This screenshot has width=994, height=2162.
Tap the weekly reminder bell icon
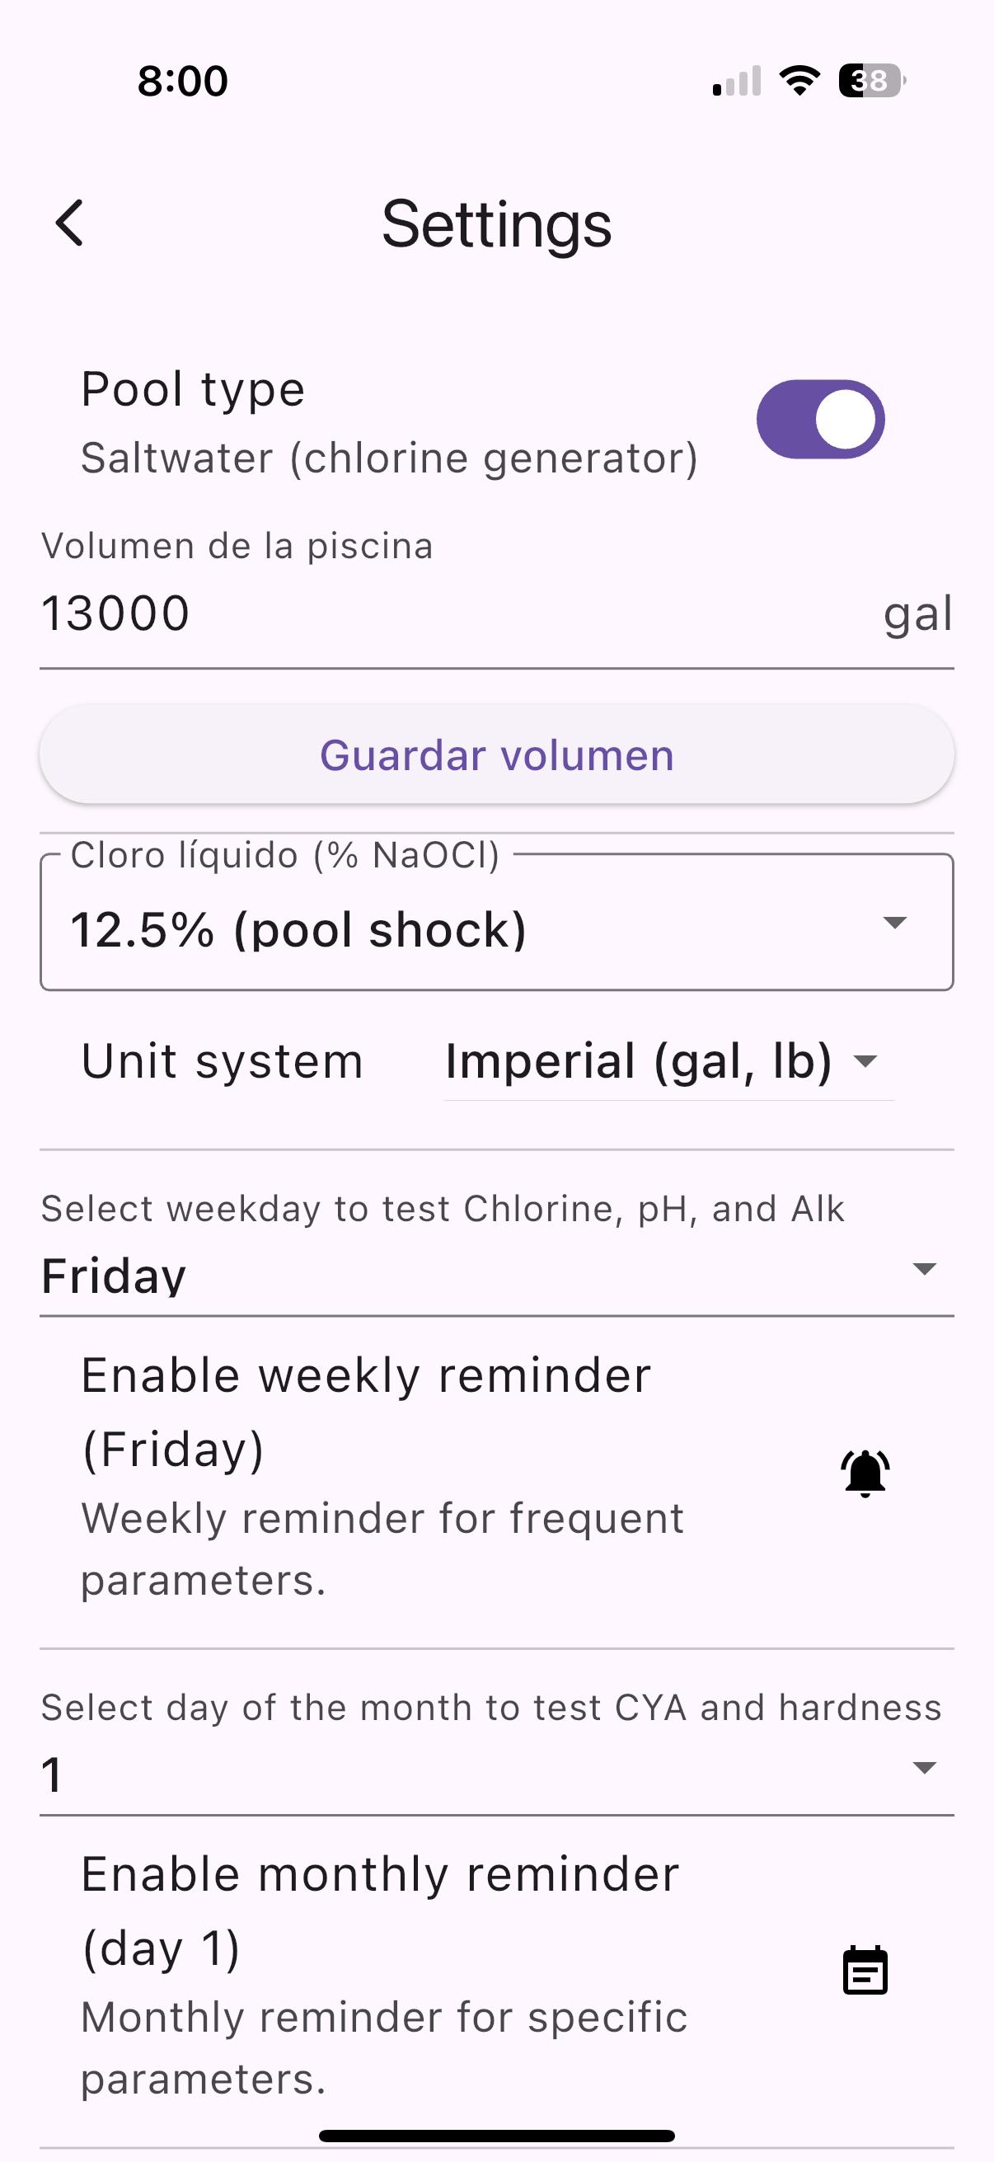(x=865, y=1473)
